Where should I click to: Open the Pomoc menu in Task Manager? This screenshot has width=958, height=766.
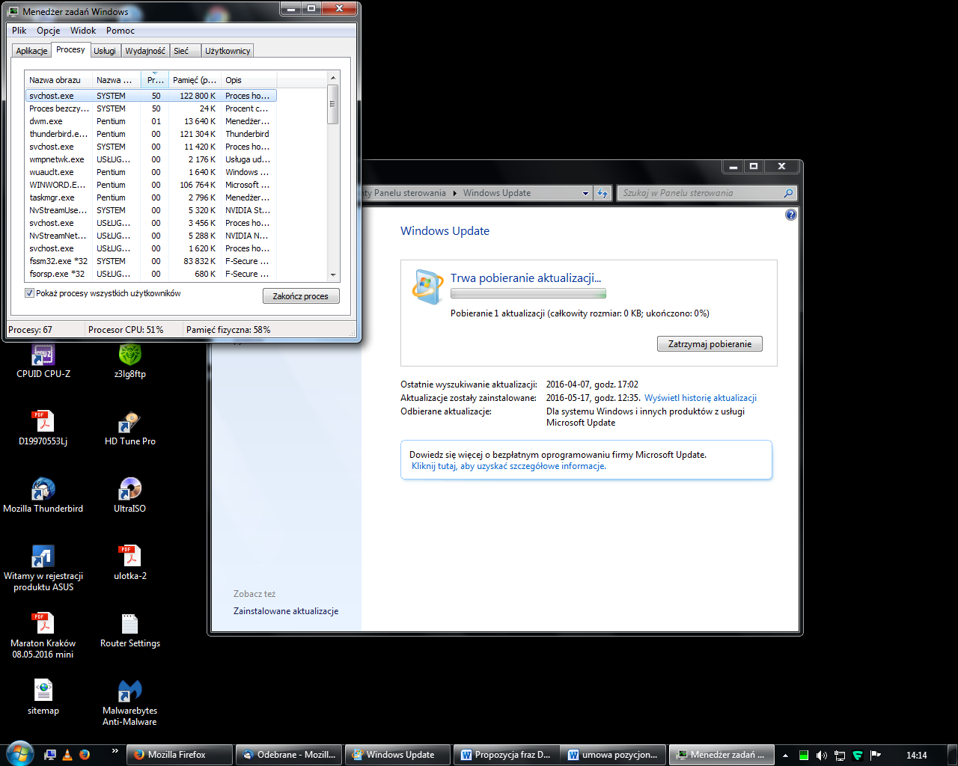tap(120, 31)
